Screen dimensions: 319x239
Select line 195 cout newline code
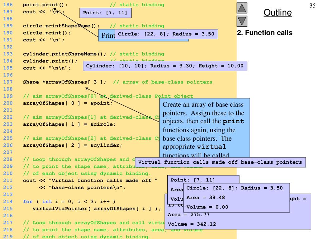coord(47,68)
